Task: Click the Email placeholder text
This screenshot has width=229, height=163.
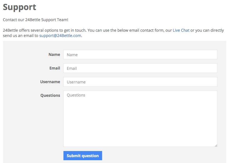Action: (72, 68)
